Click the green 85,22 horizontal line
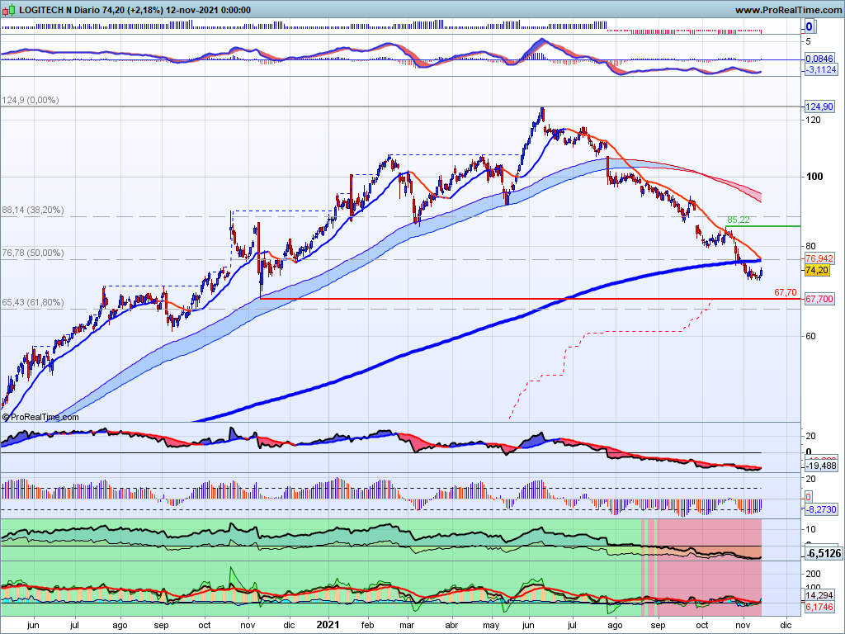This screenshot has width=845, height=634. coord(762,226)
